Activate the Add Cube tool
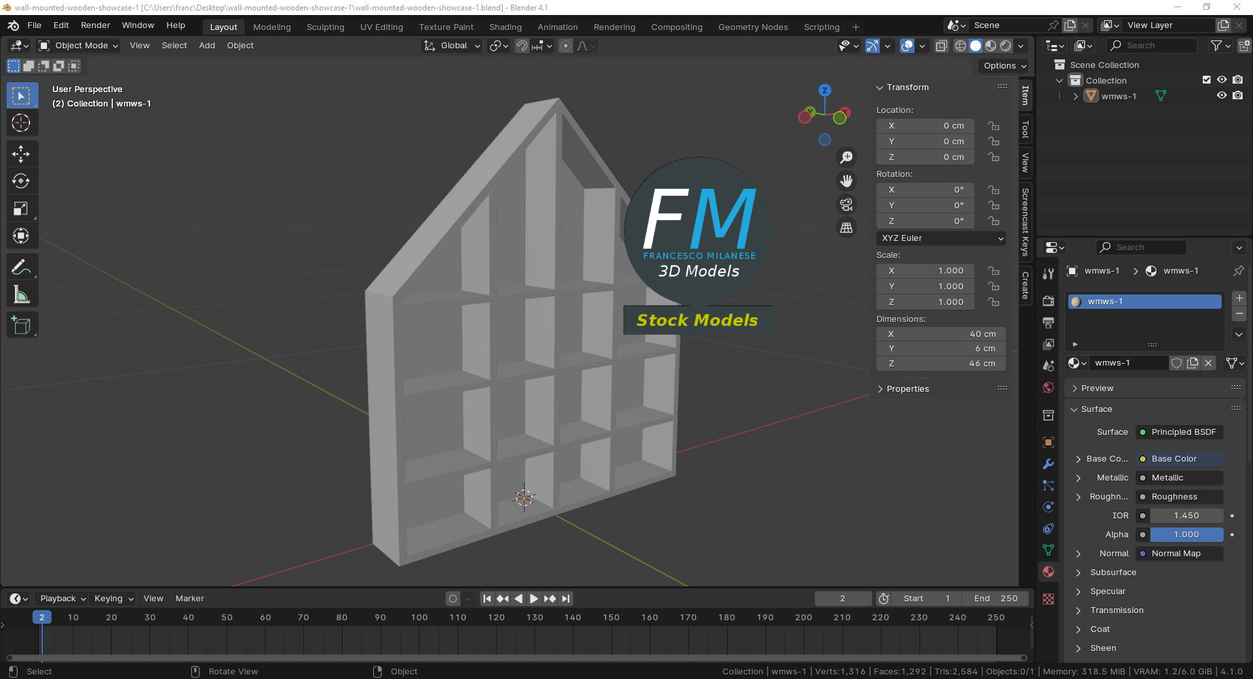This screenshot has width=1253, height=679. (22, 325)
